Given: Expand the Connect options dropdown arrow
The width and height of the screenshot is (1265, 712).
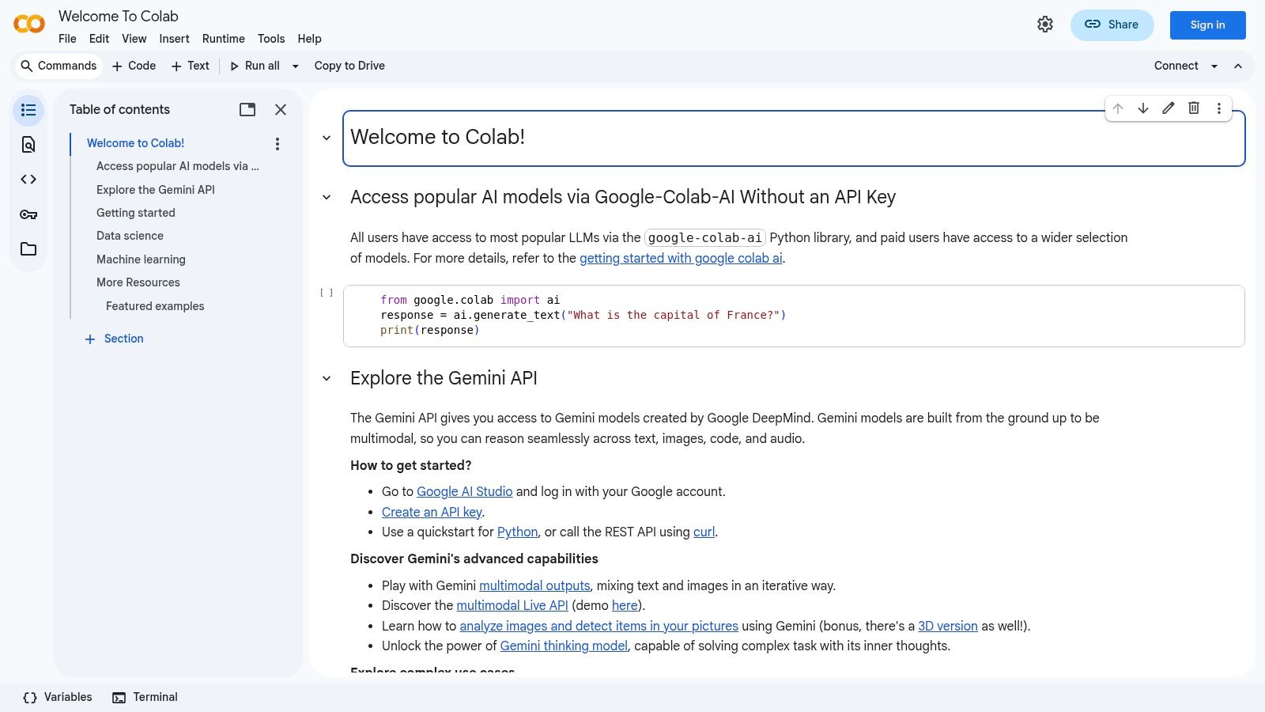Looking at the screenshot, I should [1216, 66].
